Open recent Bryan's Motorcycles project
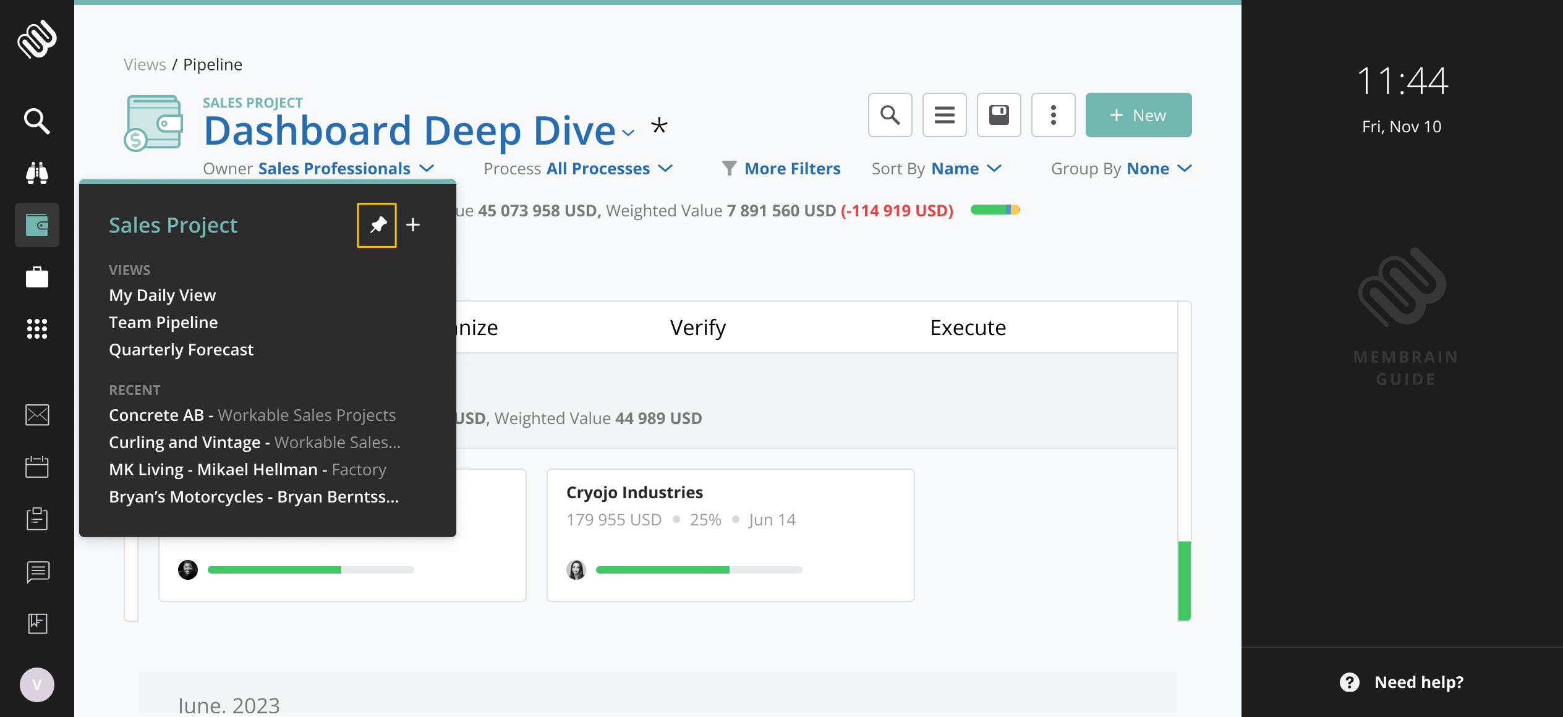The height and width of the screenshot is (717, 1563). point(254,497)
